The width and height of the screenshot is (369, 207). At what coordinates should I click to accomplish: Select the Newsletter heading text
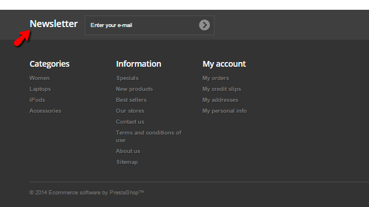point(54,24)
